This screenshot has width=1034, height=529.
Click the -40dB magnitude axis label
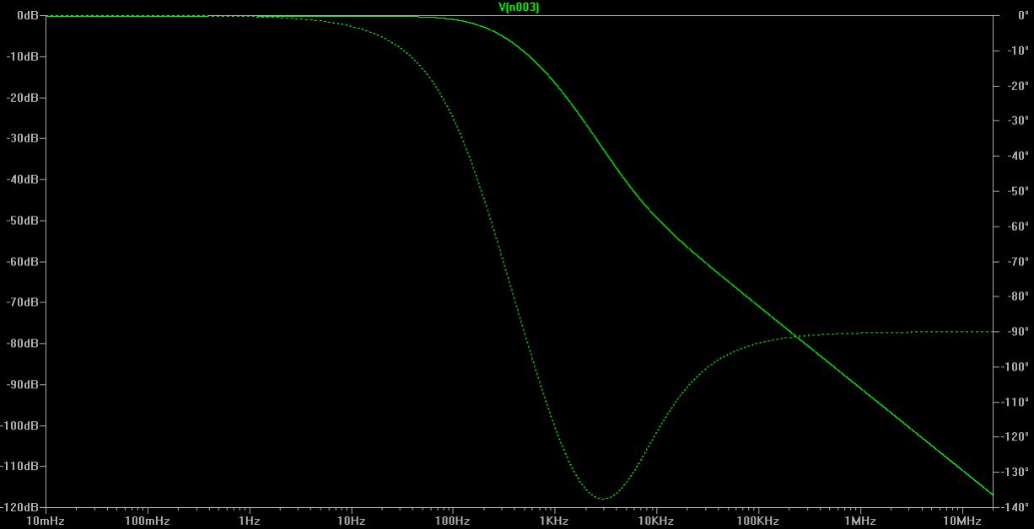click(24, 179)
